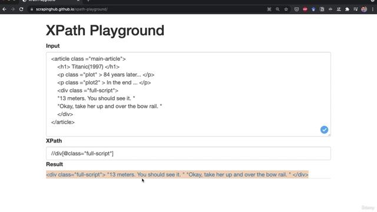This screenshot has width=377, height=212.
Task: Click the gray square extension icon
Action: pos(322,9)
